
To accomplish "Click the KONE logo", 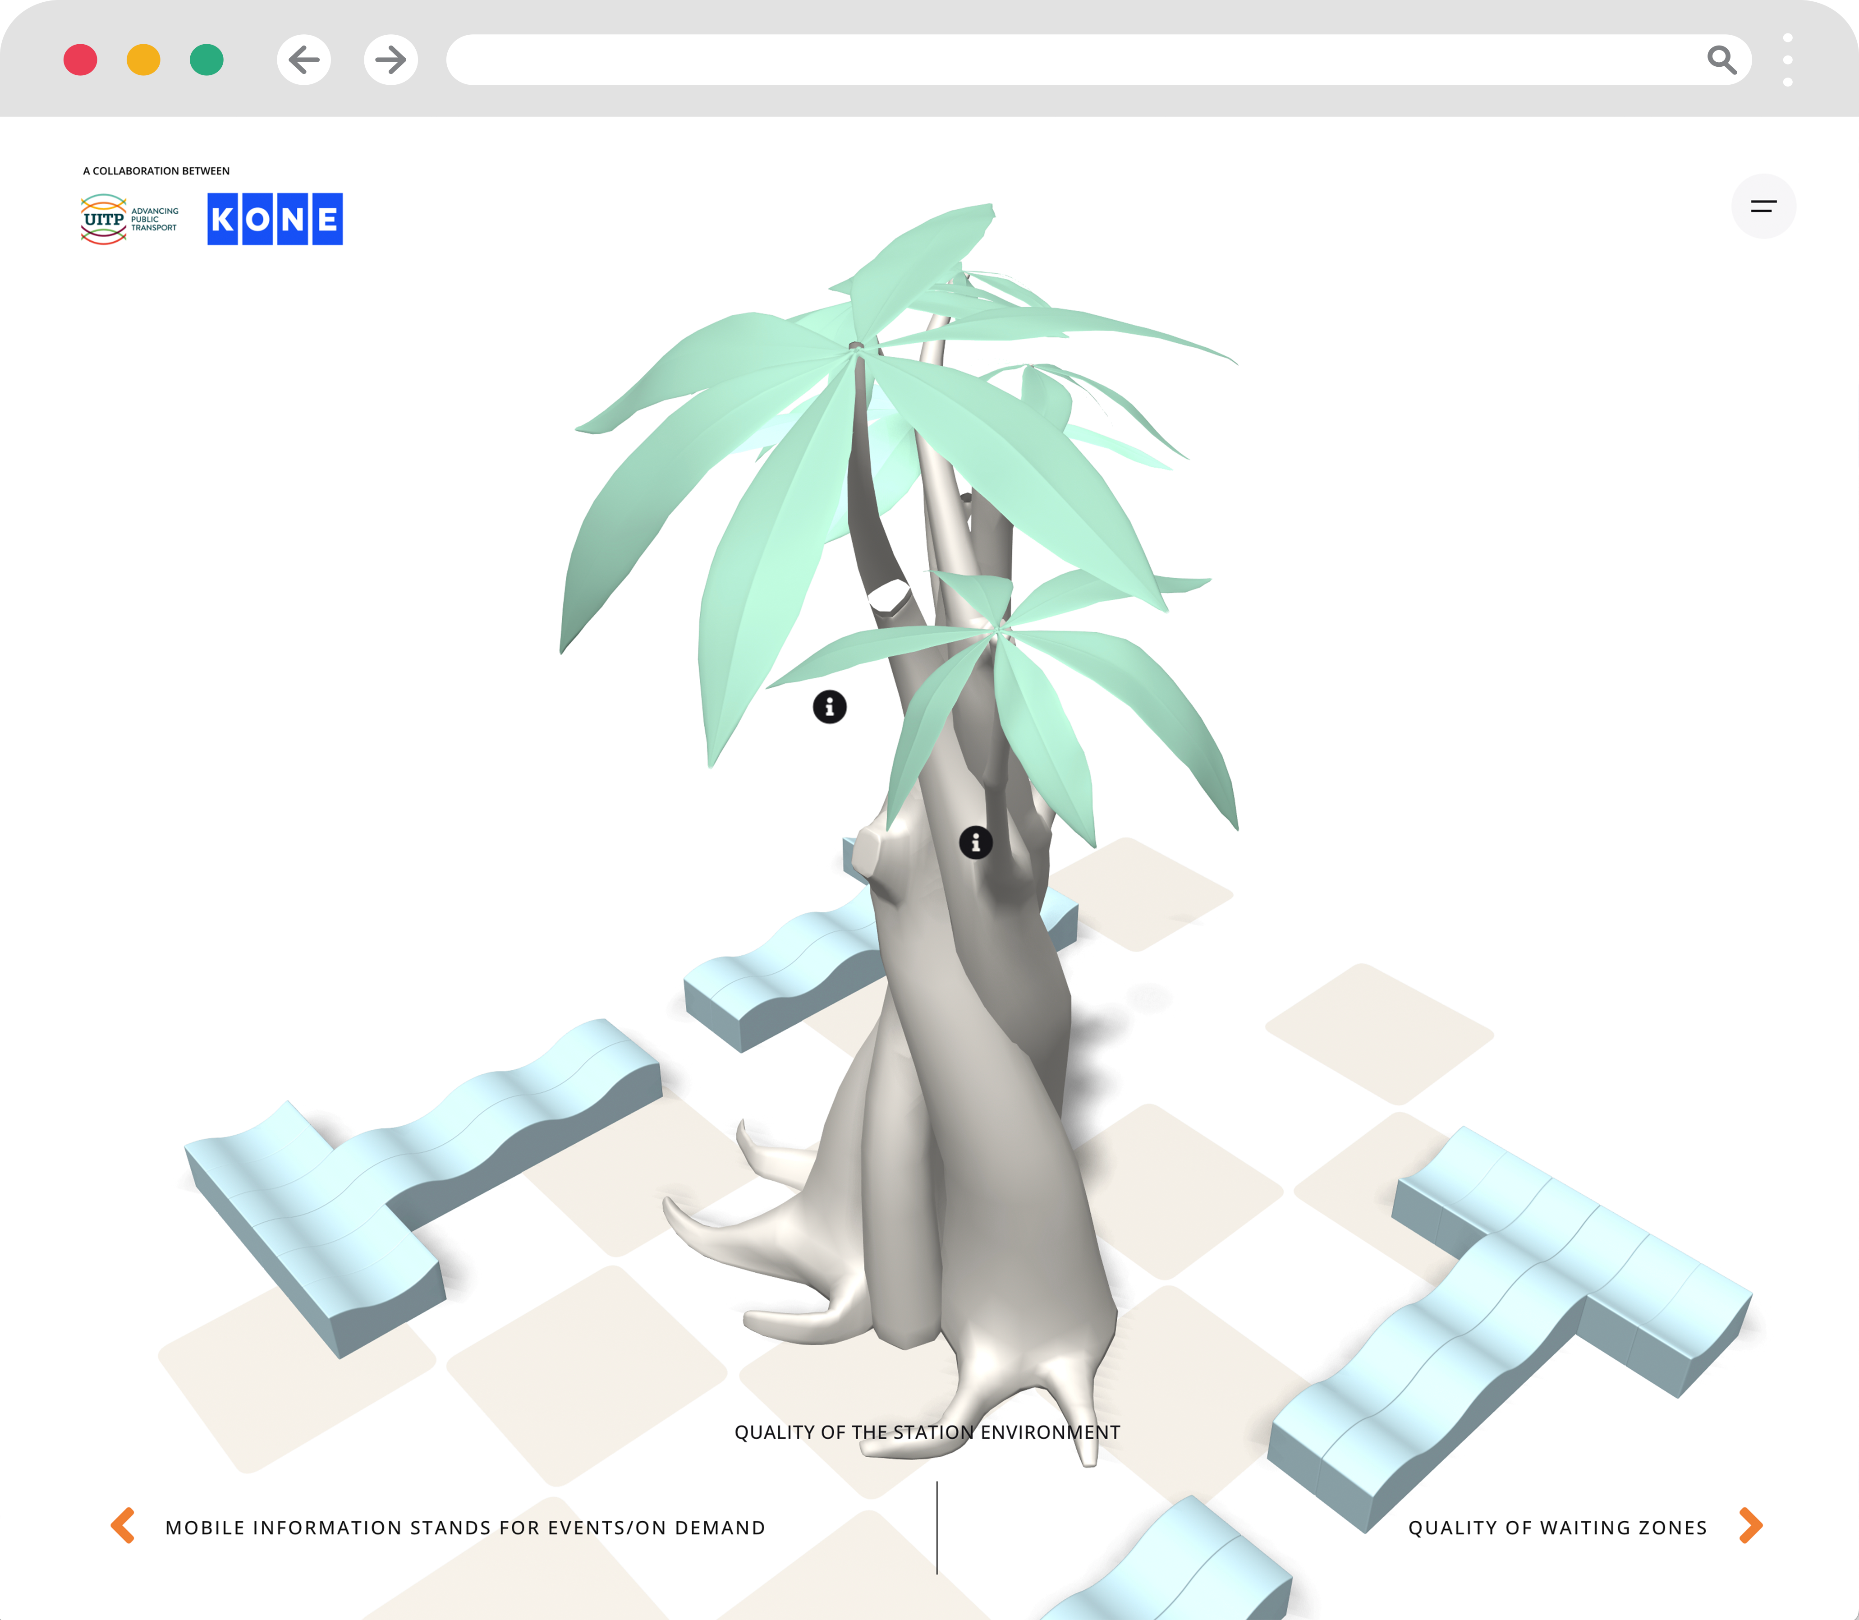I will click(275, 219).
